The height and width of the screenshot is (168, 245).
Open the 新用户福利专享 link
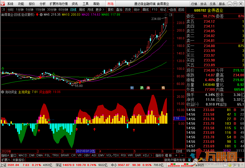[x=175, y=160]
